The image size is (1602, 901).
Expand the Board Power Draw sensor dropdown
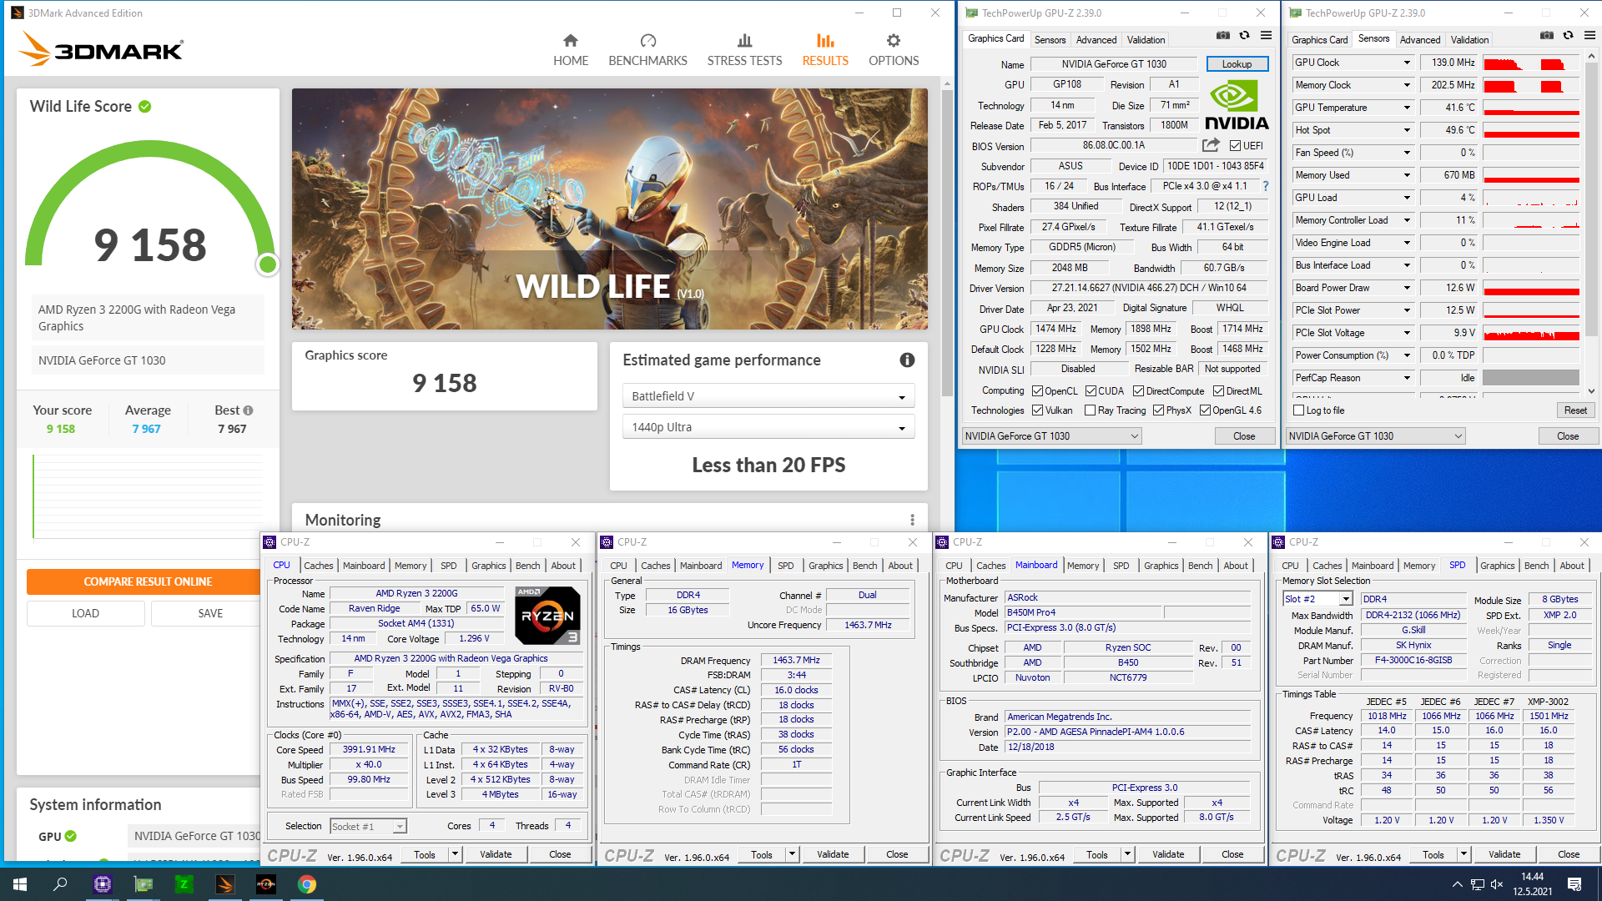pyautogui.click(x=1407, y=288)
